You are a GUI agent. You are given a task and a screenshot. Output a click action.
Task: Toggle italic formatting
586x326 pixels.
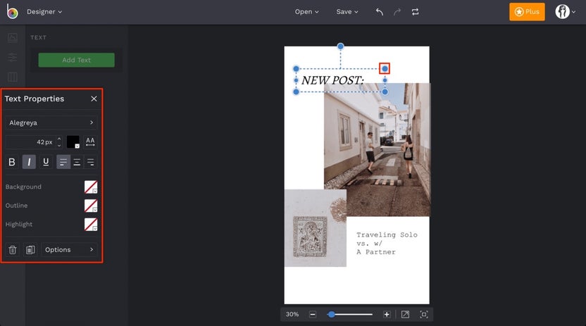[x=29, y=162]
